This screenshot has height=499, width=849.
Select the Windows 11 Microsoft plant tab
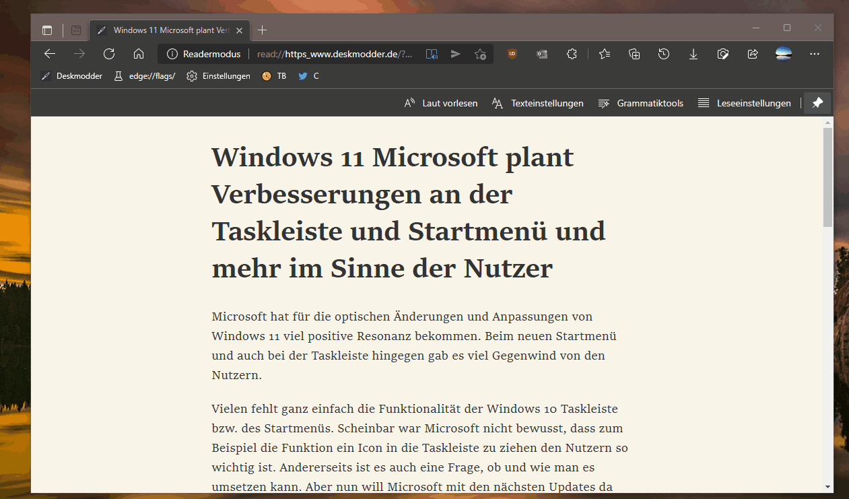[170, 30]
